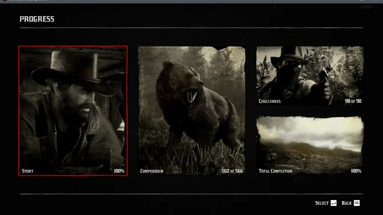Viewport: 383px width, 215px height.
Task: Click the 90 of 90 Challenges counter
Action: click(353, 101)
